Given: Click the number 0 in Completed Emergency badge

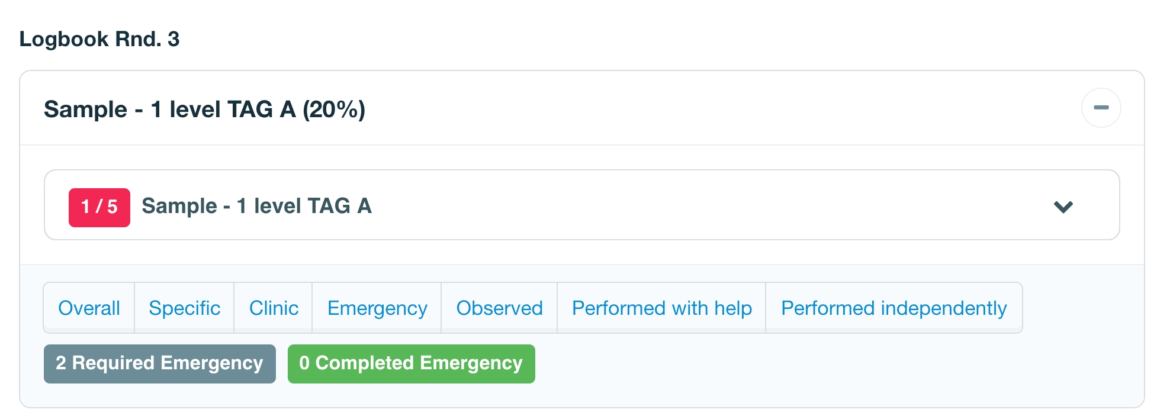Looking at the screenshot, I should pos(304,363).
